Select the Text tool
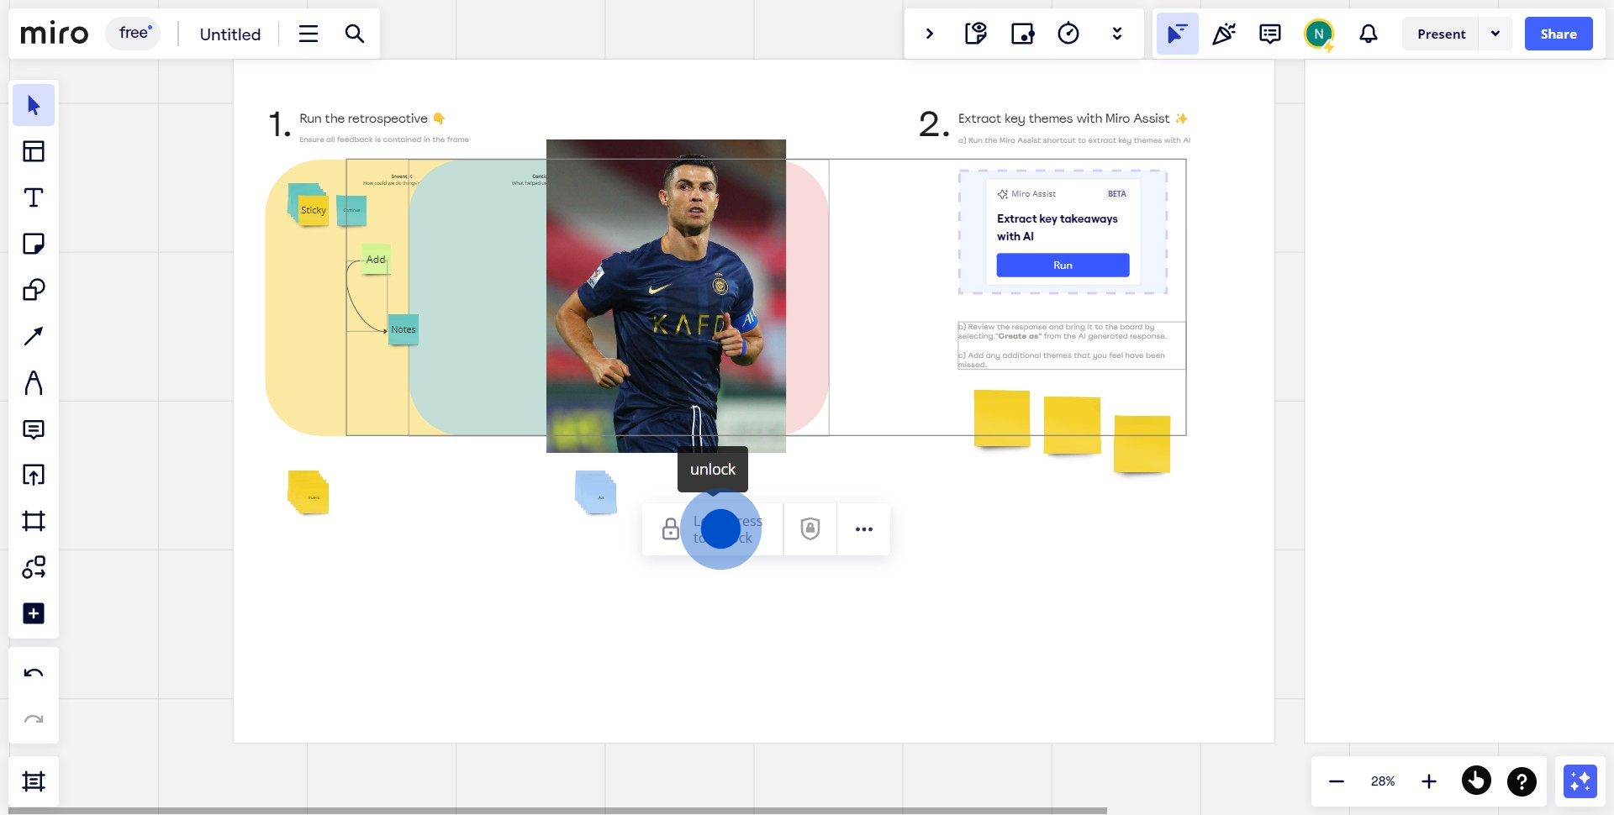1614x815 pixels. click(34, 197)
